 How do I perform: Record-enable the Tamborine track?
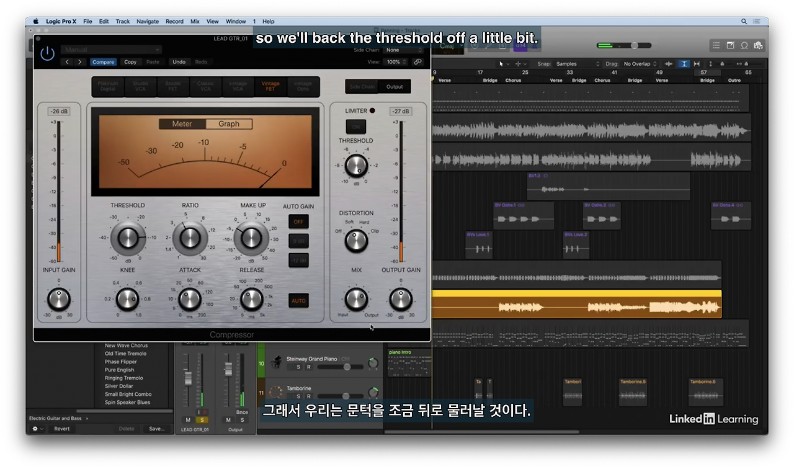coord(308,396)
